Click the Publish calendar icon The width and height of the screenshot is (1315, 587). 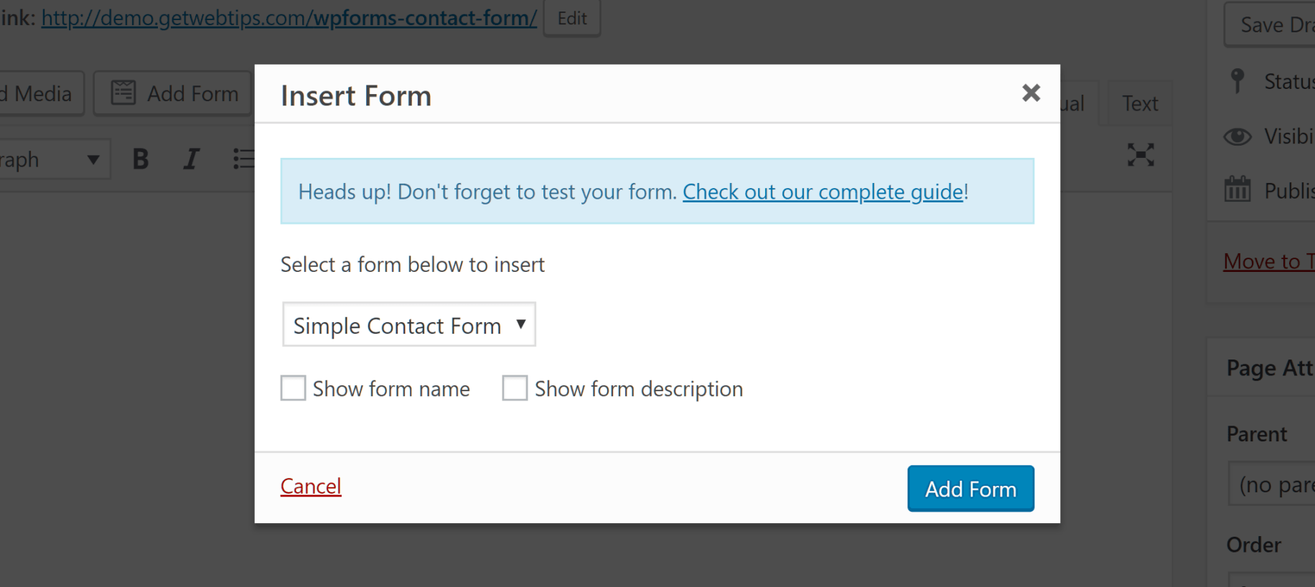click(x=1237, y=189)
